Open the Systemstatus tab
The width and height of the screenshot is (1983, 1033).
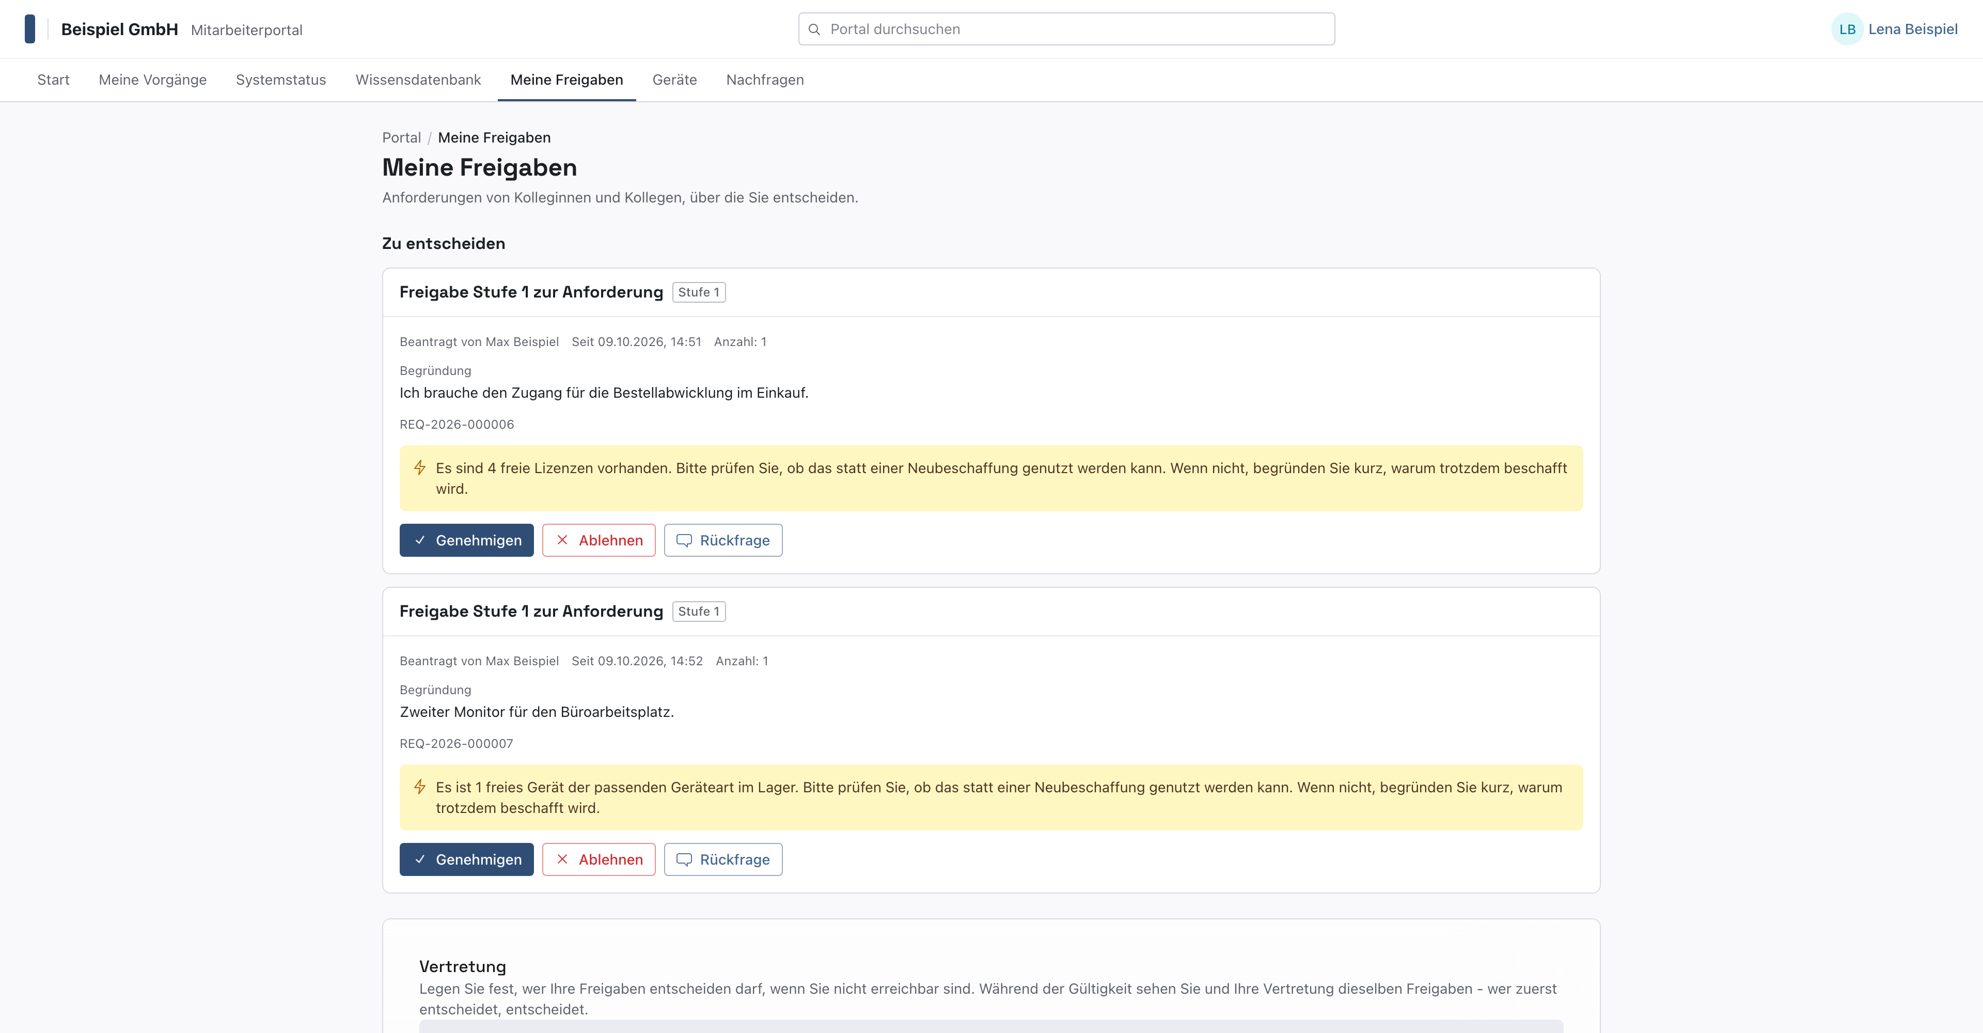281,80
